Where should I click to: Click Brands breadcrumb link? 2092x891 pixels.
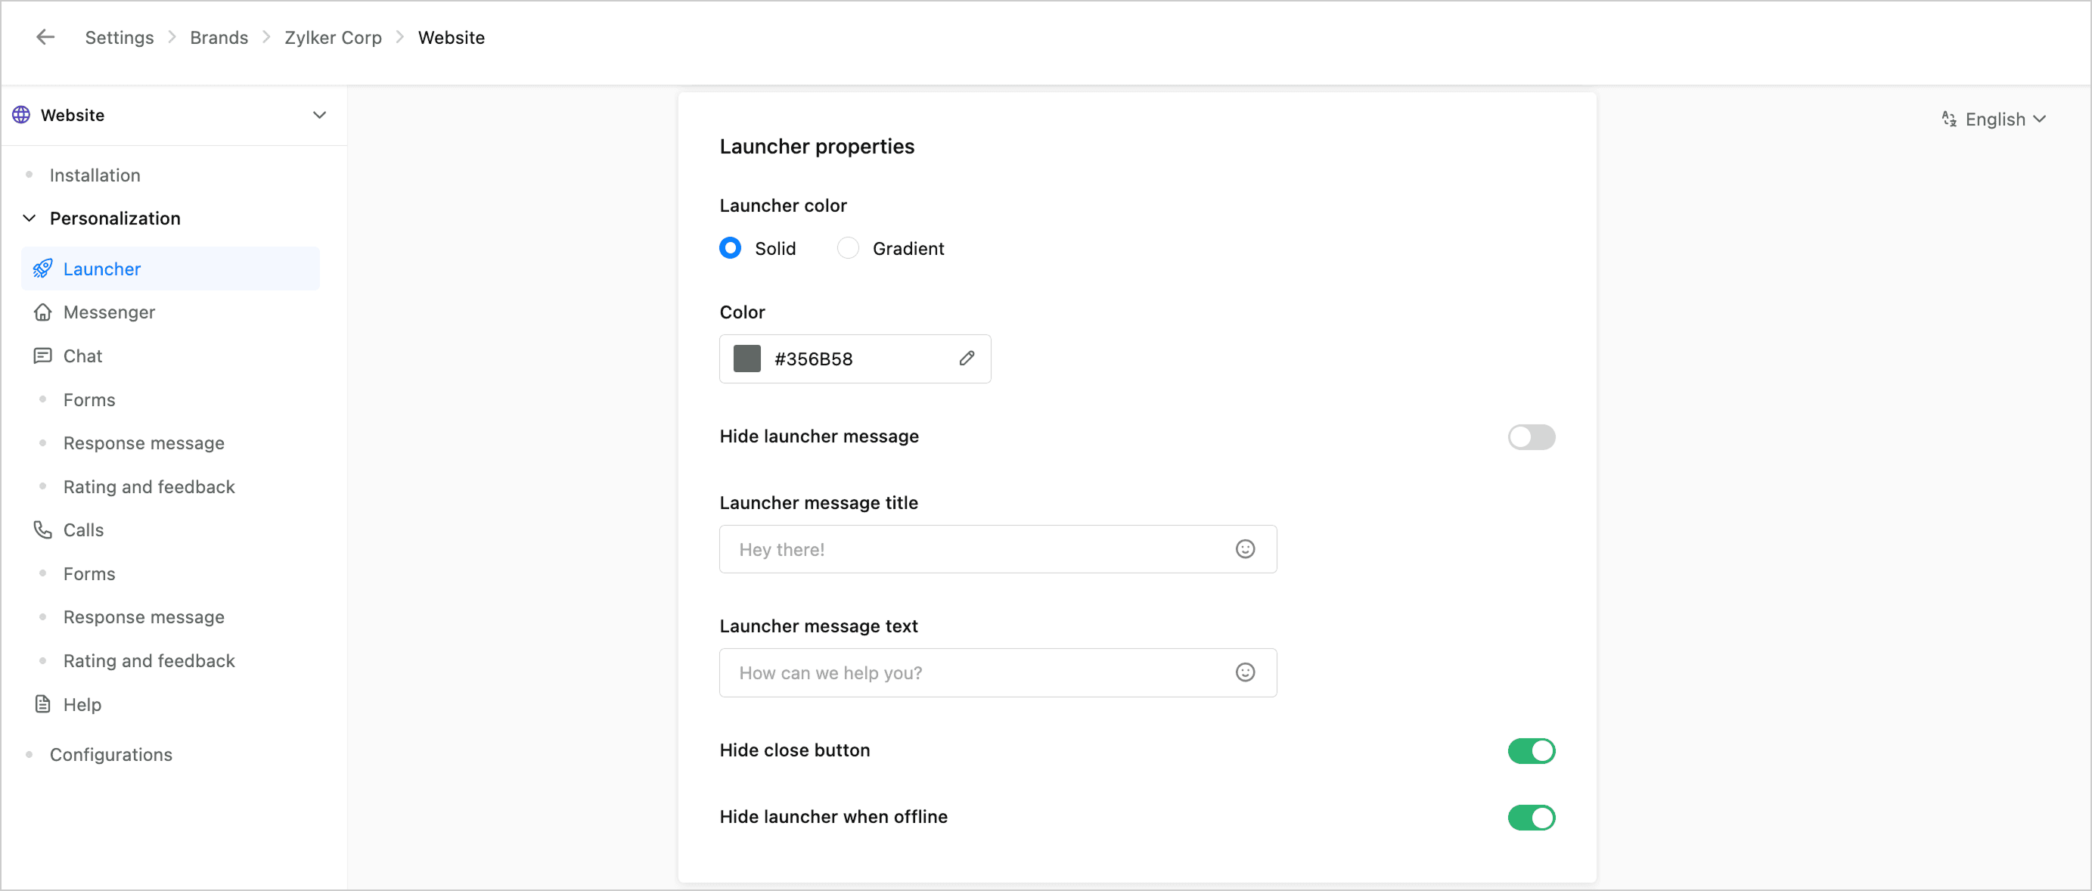pyautogui.click(x=219, y=37)
